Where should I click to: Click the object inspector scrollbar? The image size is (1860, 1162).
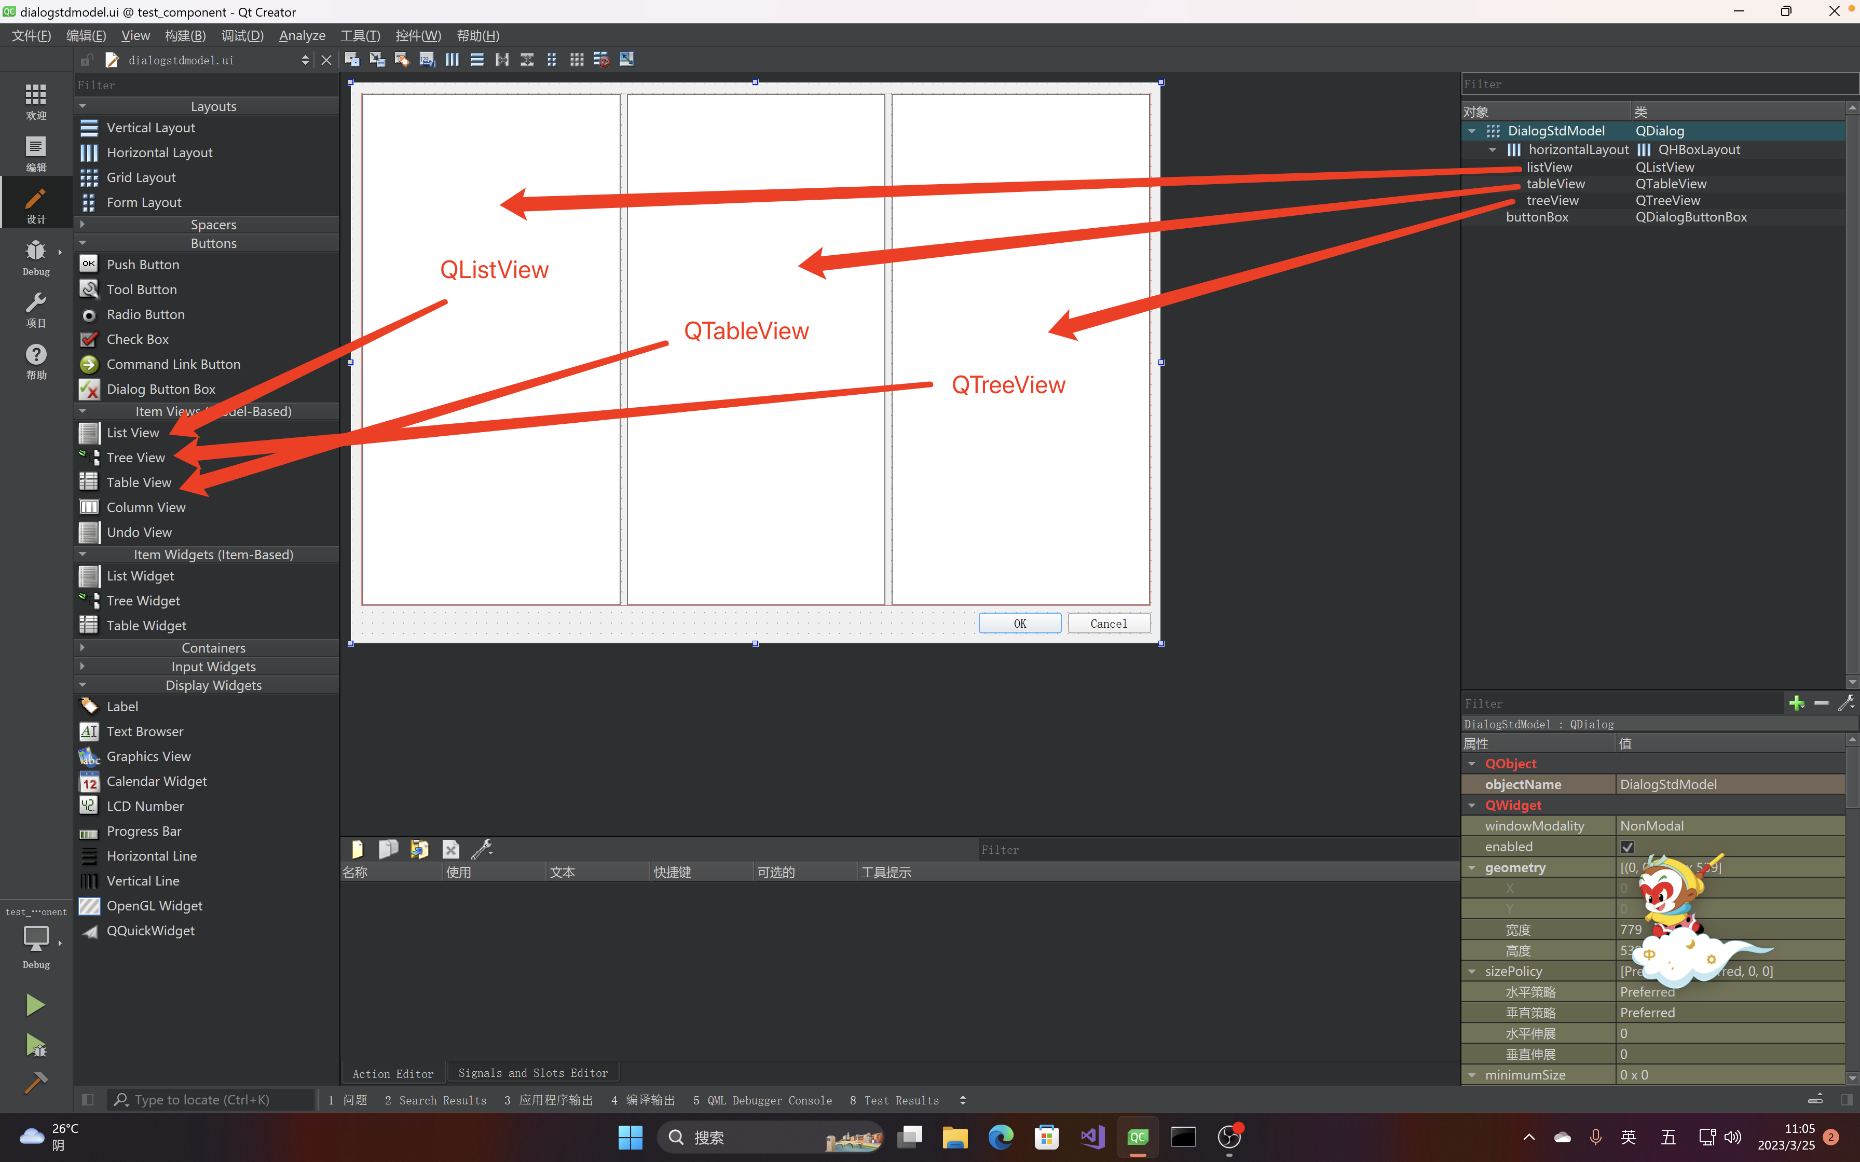tap(1852, 395)
